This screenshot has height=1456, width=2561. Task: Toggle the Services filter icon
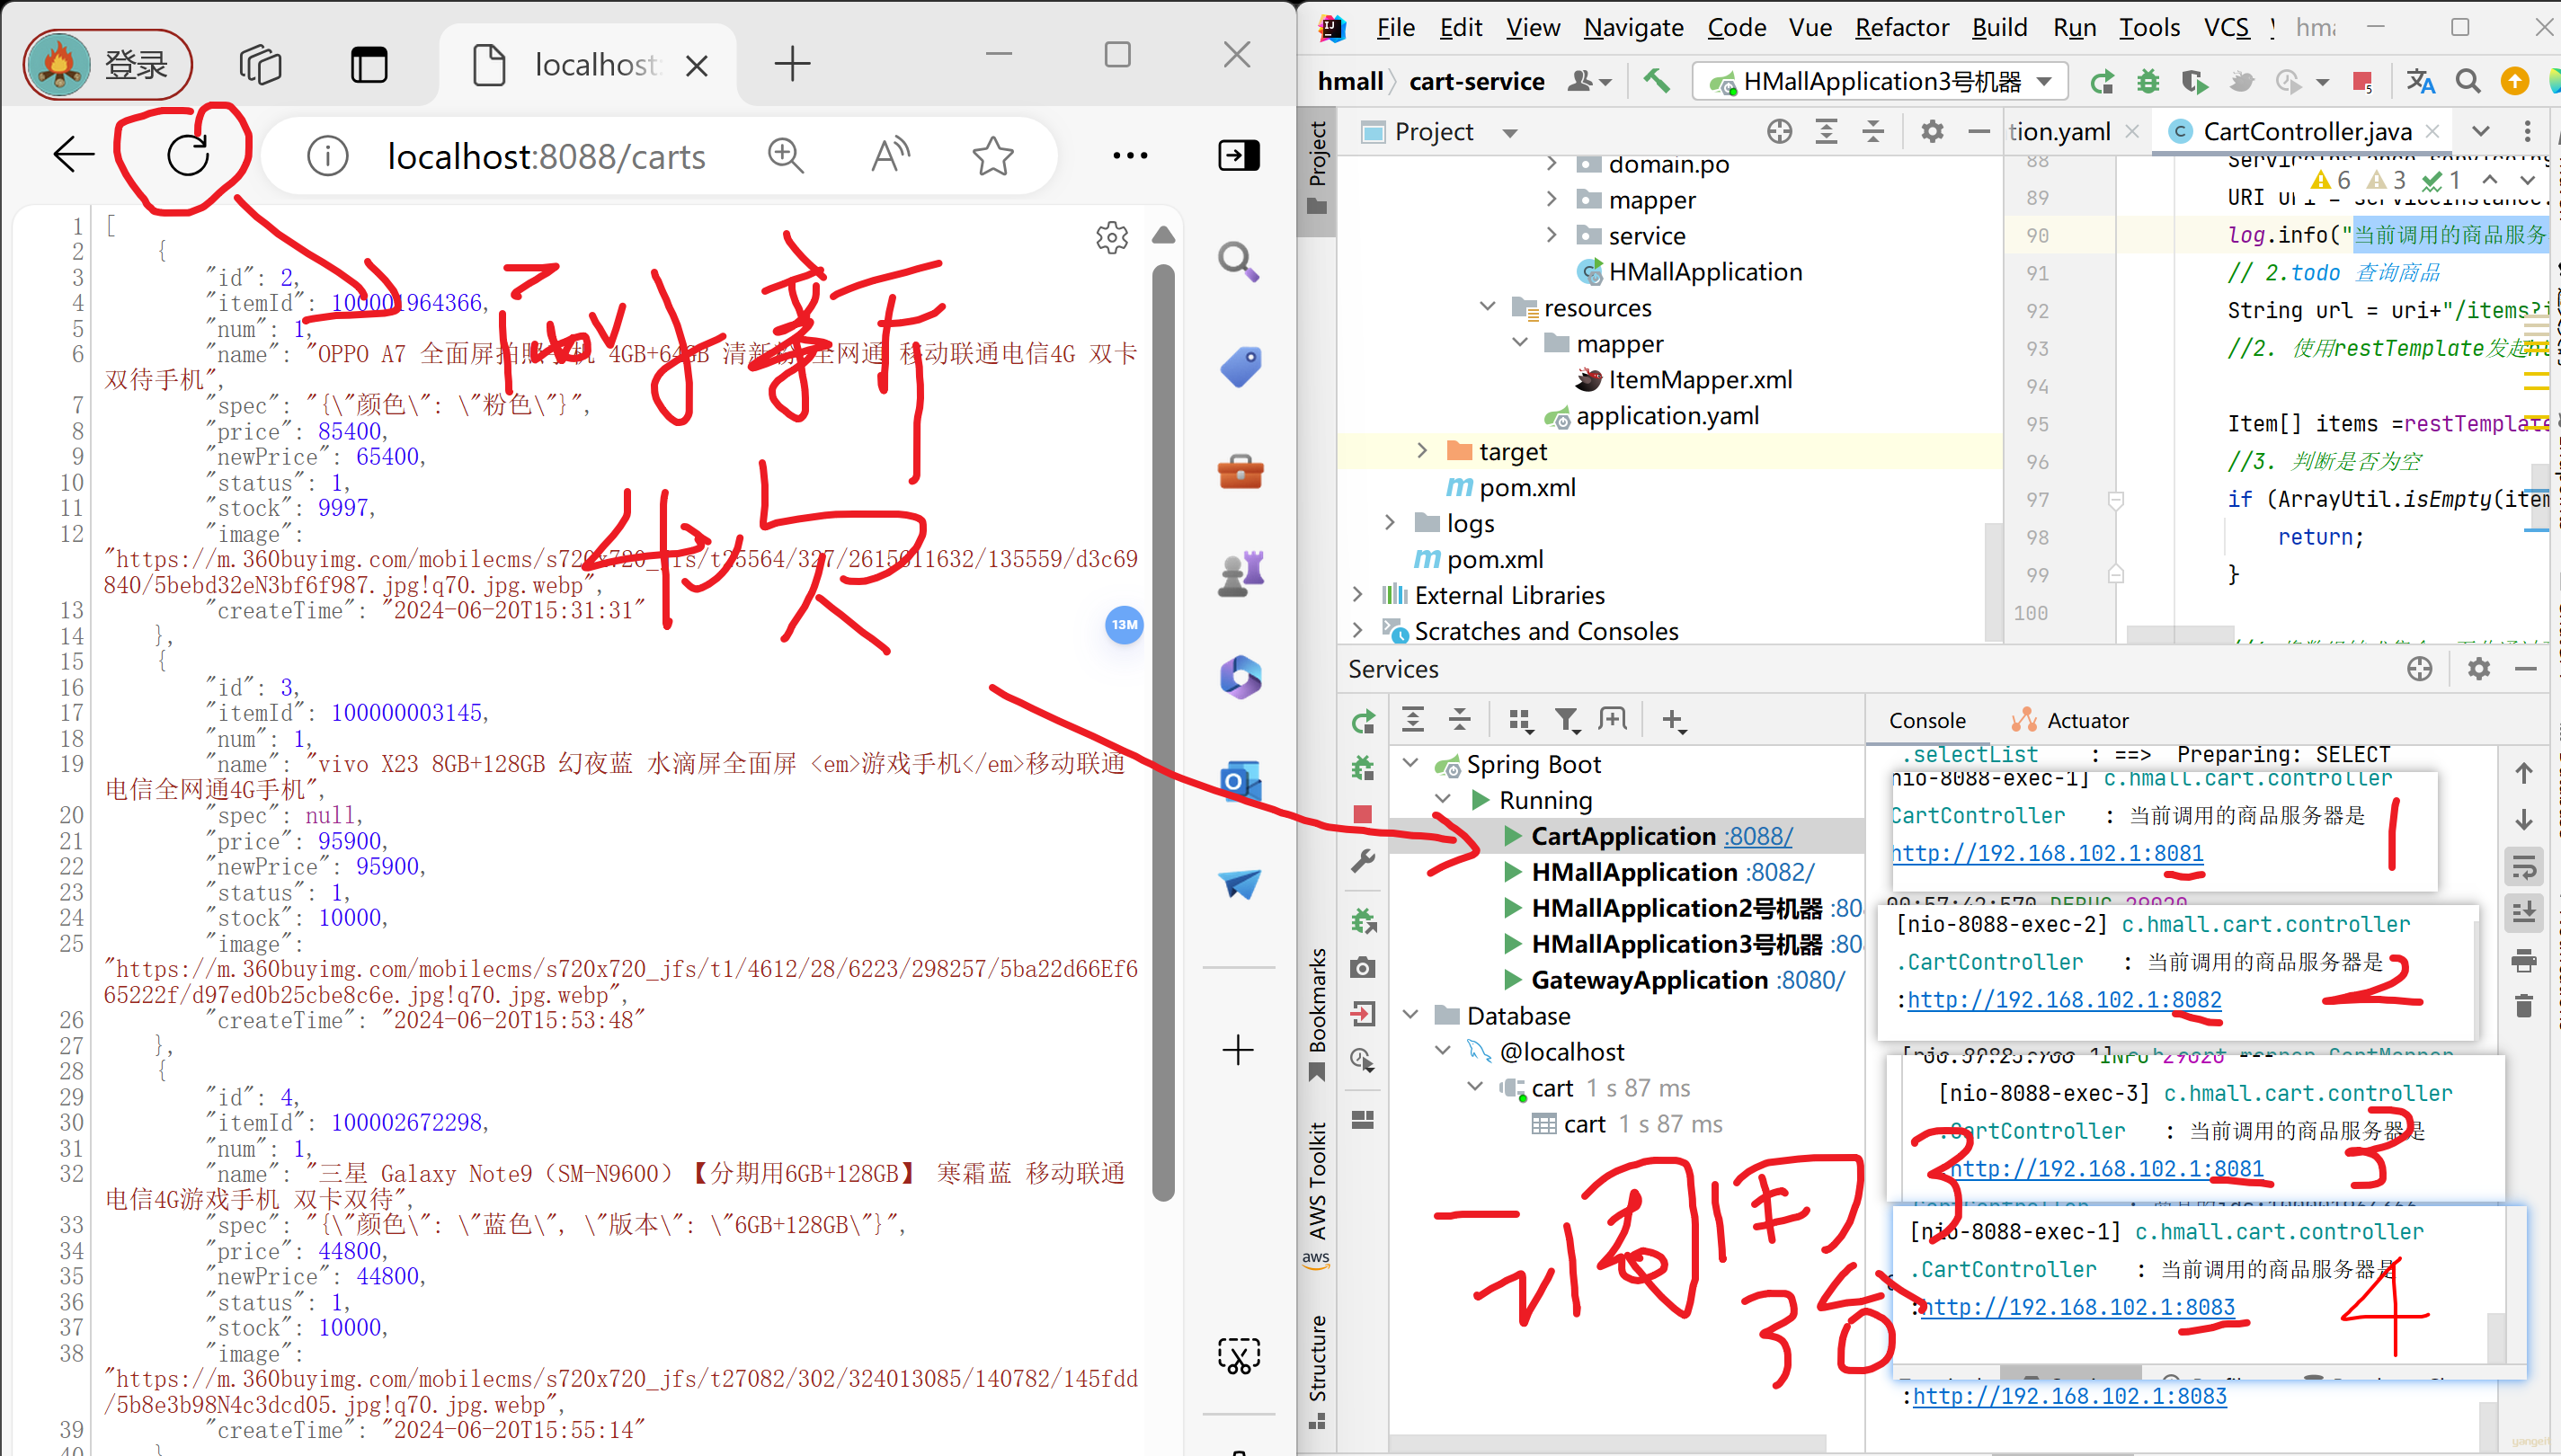click(1566, 720)
